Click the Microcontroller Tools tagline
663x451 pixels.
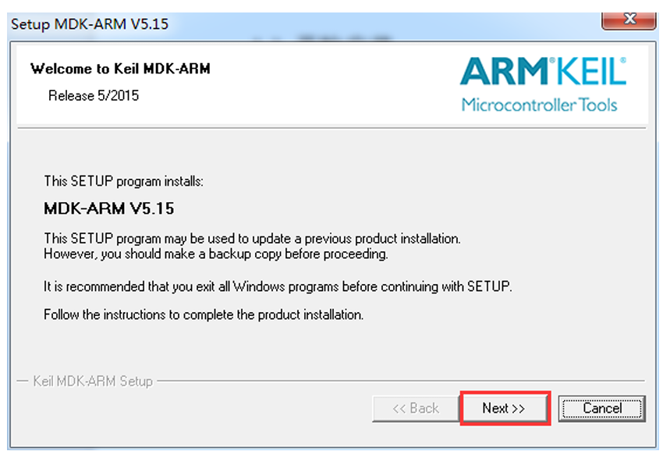coord(539,105)
